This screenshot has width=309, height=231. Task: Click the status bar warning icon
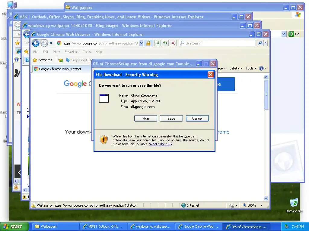click(33, 205)
